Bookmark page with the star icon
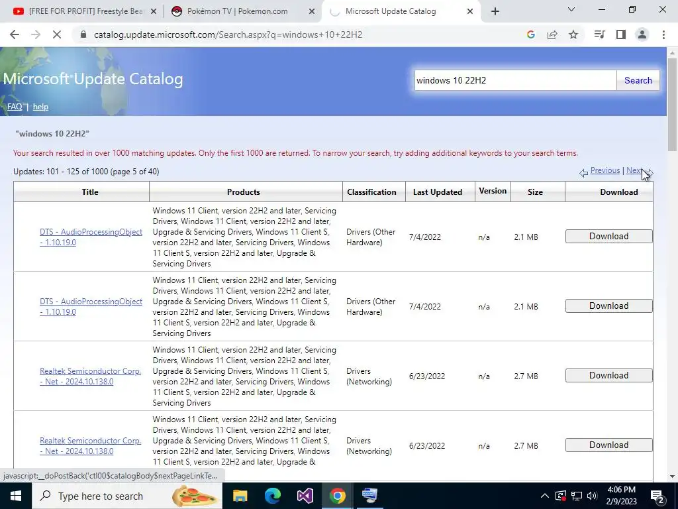Image resolution: width=678 pixels, height=509 pixels. pos(573,34)
